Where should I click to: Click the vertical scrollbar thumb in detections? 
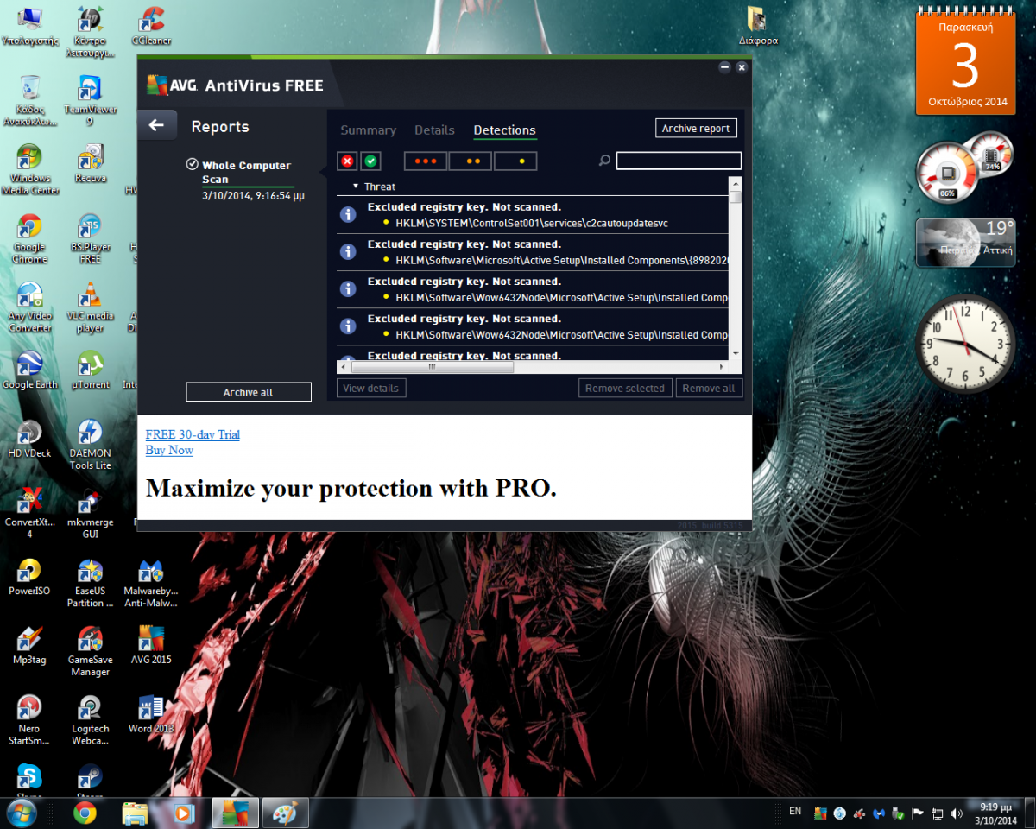pyautogui.click(x=736, y=197)
